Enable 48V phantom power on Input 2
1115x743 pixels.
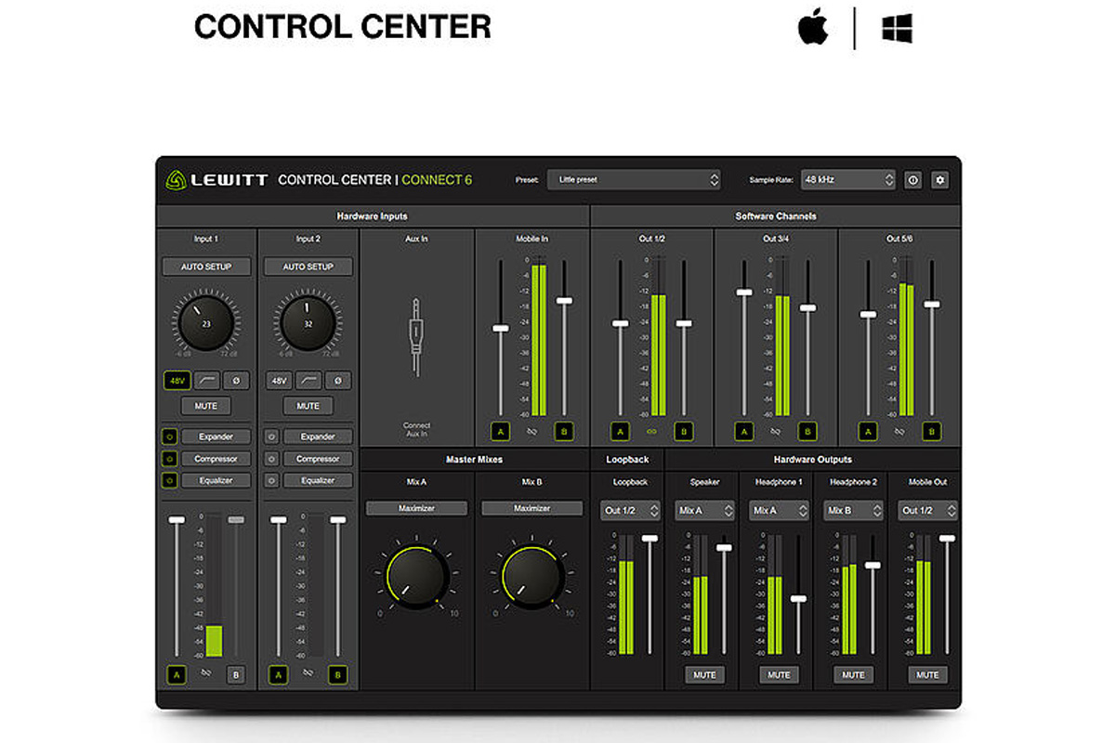[x=279, y=380]
